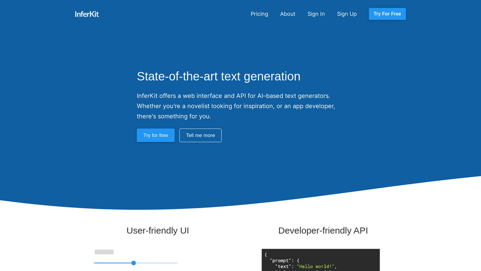Click the hero Try for free button

click(155, 135)
